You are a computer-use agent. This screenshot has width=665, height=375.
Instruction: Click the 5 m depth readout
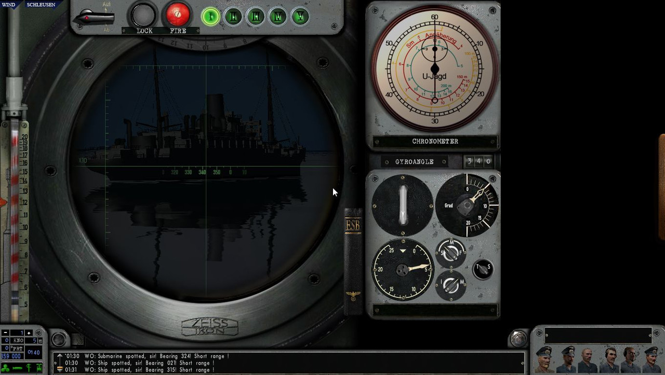coord(34,341)
